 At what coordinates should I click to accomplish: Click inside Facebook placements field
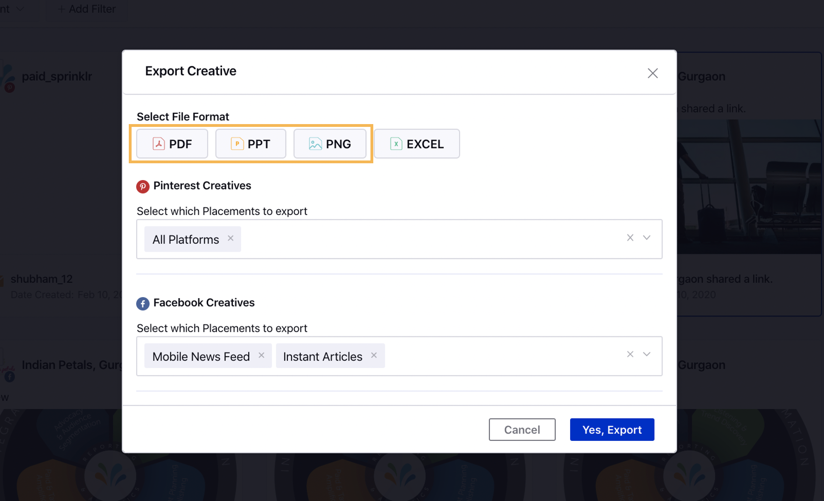pyautogui.click(x=399, y=356)
